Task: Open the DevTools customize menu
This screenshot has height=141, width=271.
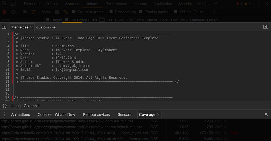Action: tap(258, 4)
